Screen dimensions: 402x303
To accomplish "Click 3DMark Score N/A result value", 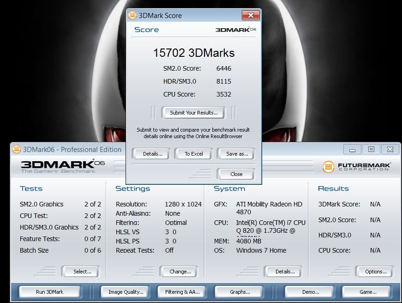I will [x=375, y=204].
